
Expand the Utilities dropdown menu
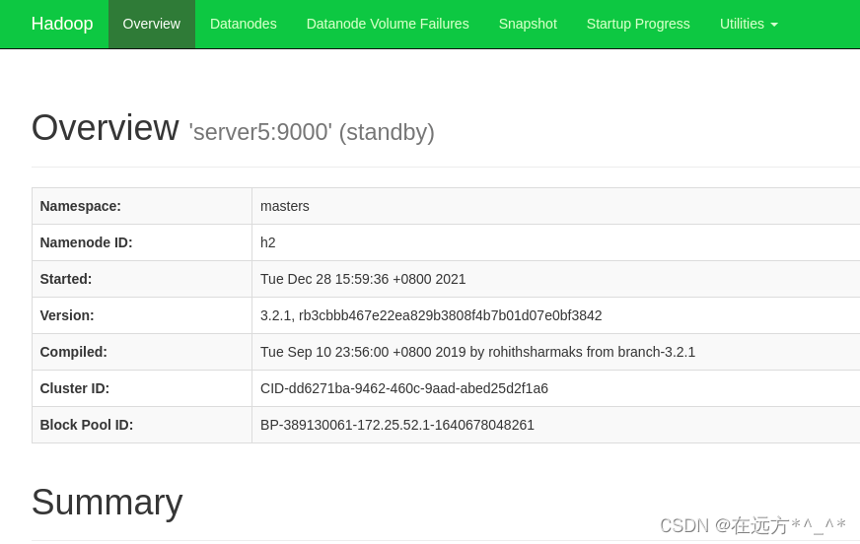749,24
